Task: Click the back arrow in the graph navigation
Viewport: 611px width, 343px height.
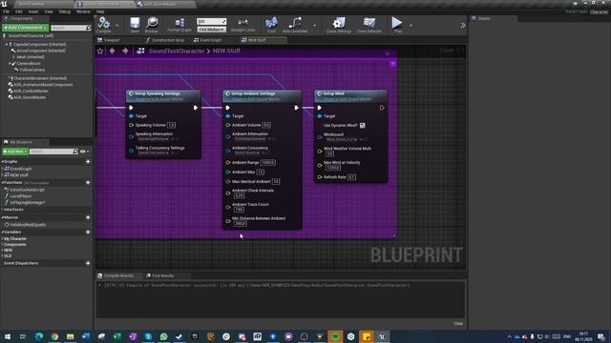Action: [113, 50]
